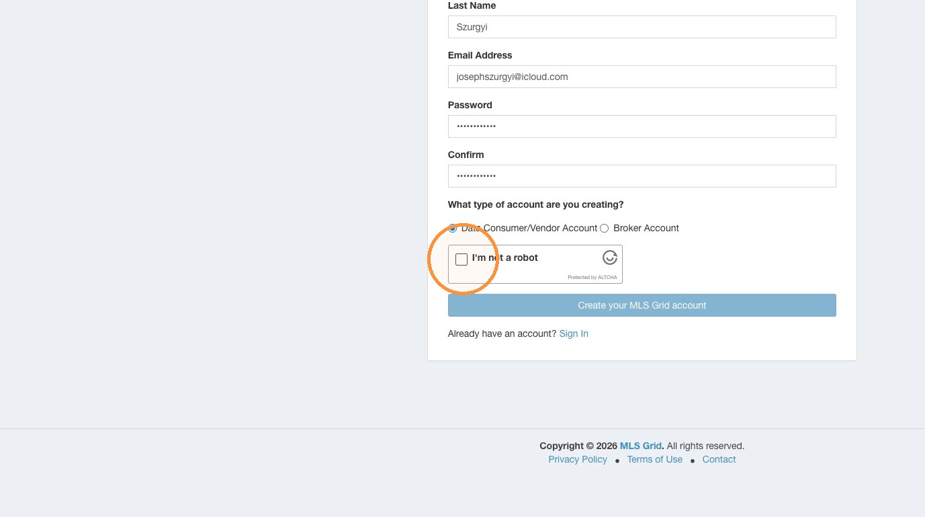The image size is (925, 517).
Task: Open the MLS Grid footer link
Action: 641,446
